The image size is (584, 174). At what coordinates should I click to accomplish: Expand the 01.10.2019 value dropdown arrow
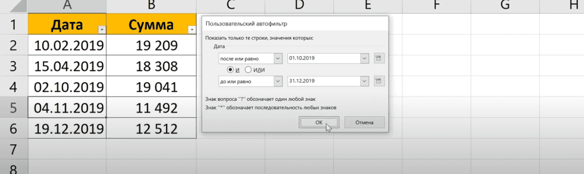[x=365, y=58]
